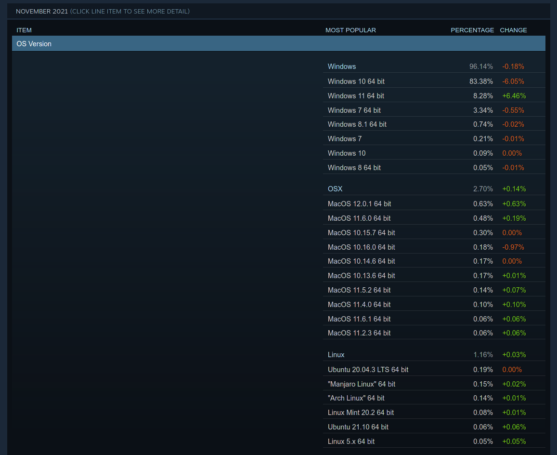This screenshot has width=557, height=455.
Task: Select "Arch Linux" 64 bit row
Action: (434, 398)
